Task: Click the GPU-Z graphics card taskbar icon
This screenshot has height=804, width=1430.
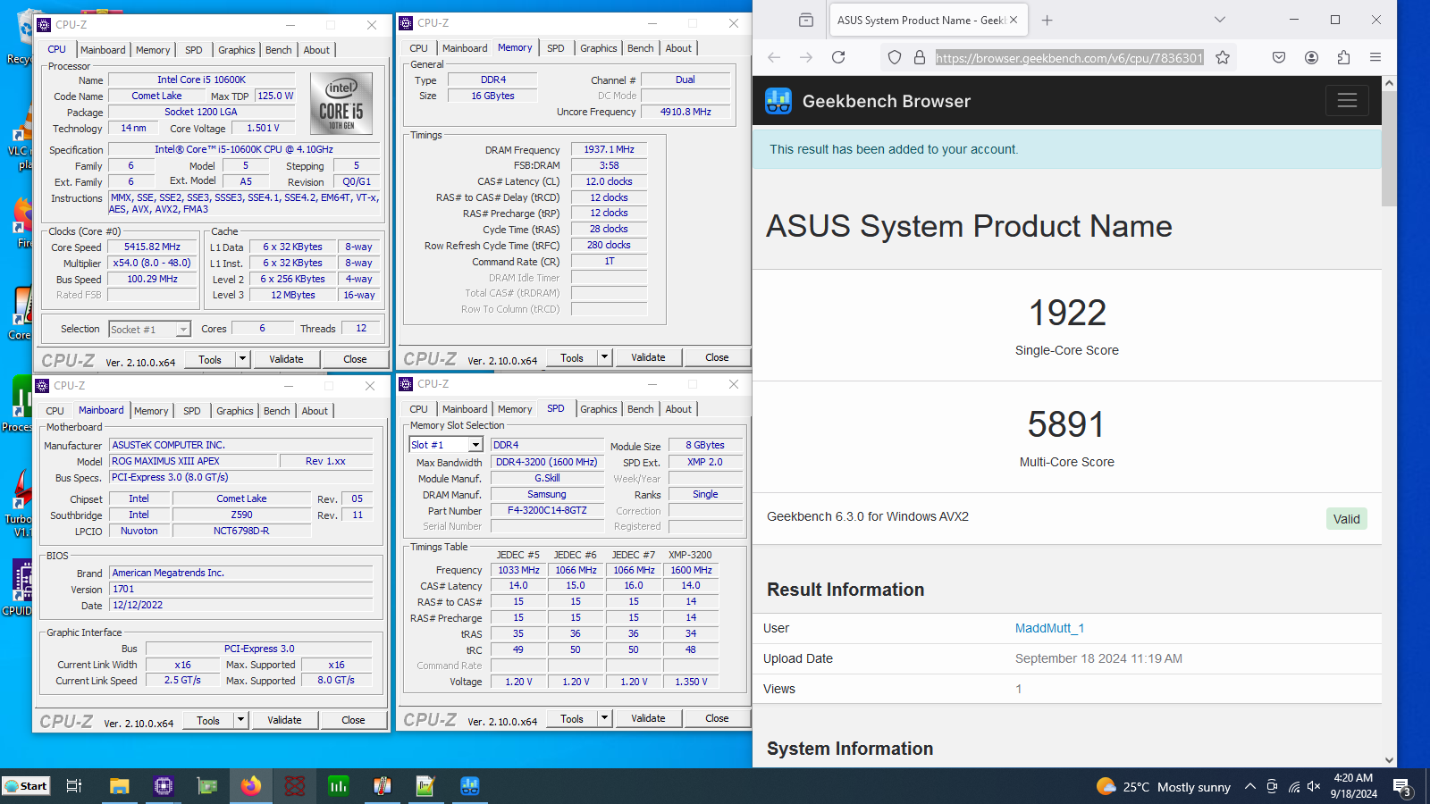Action: click(207, 786)
